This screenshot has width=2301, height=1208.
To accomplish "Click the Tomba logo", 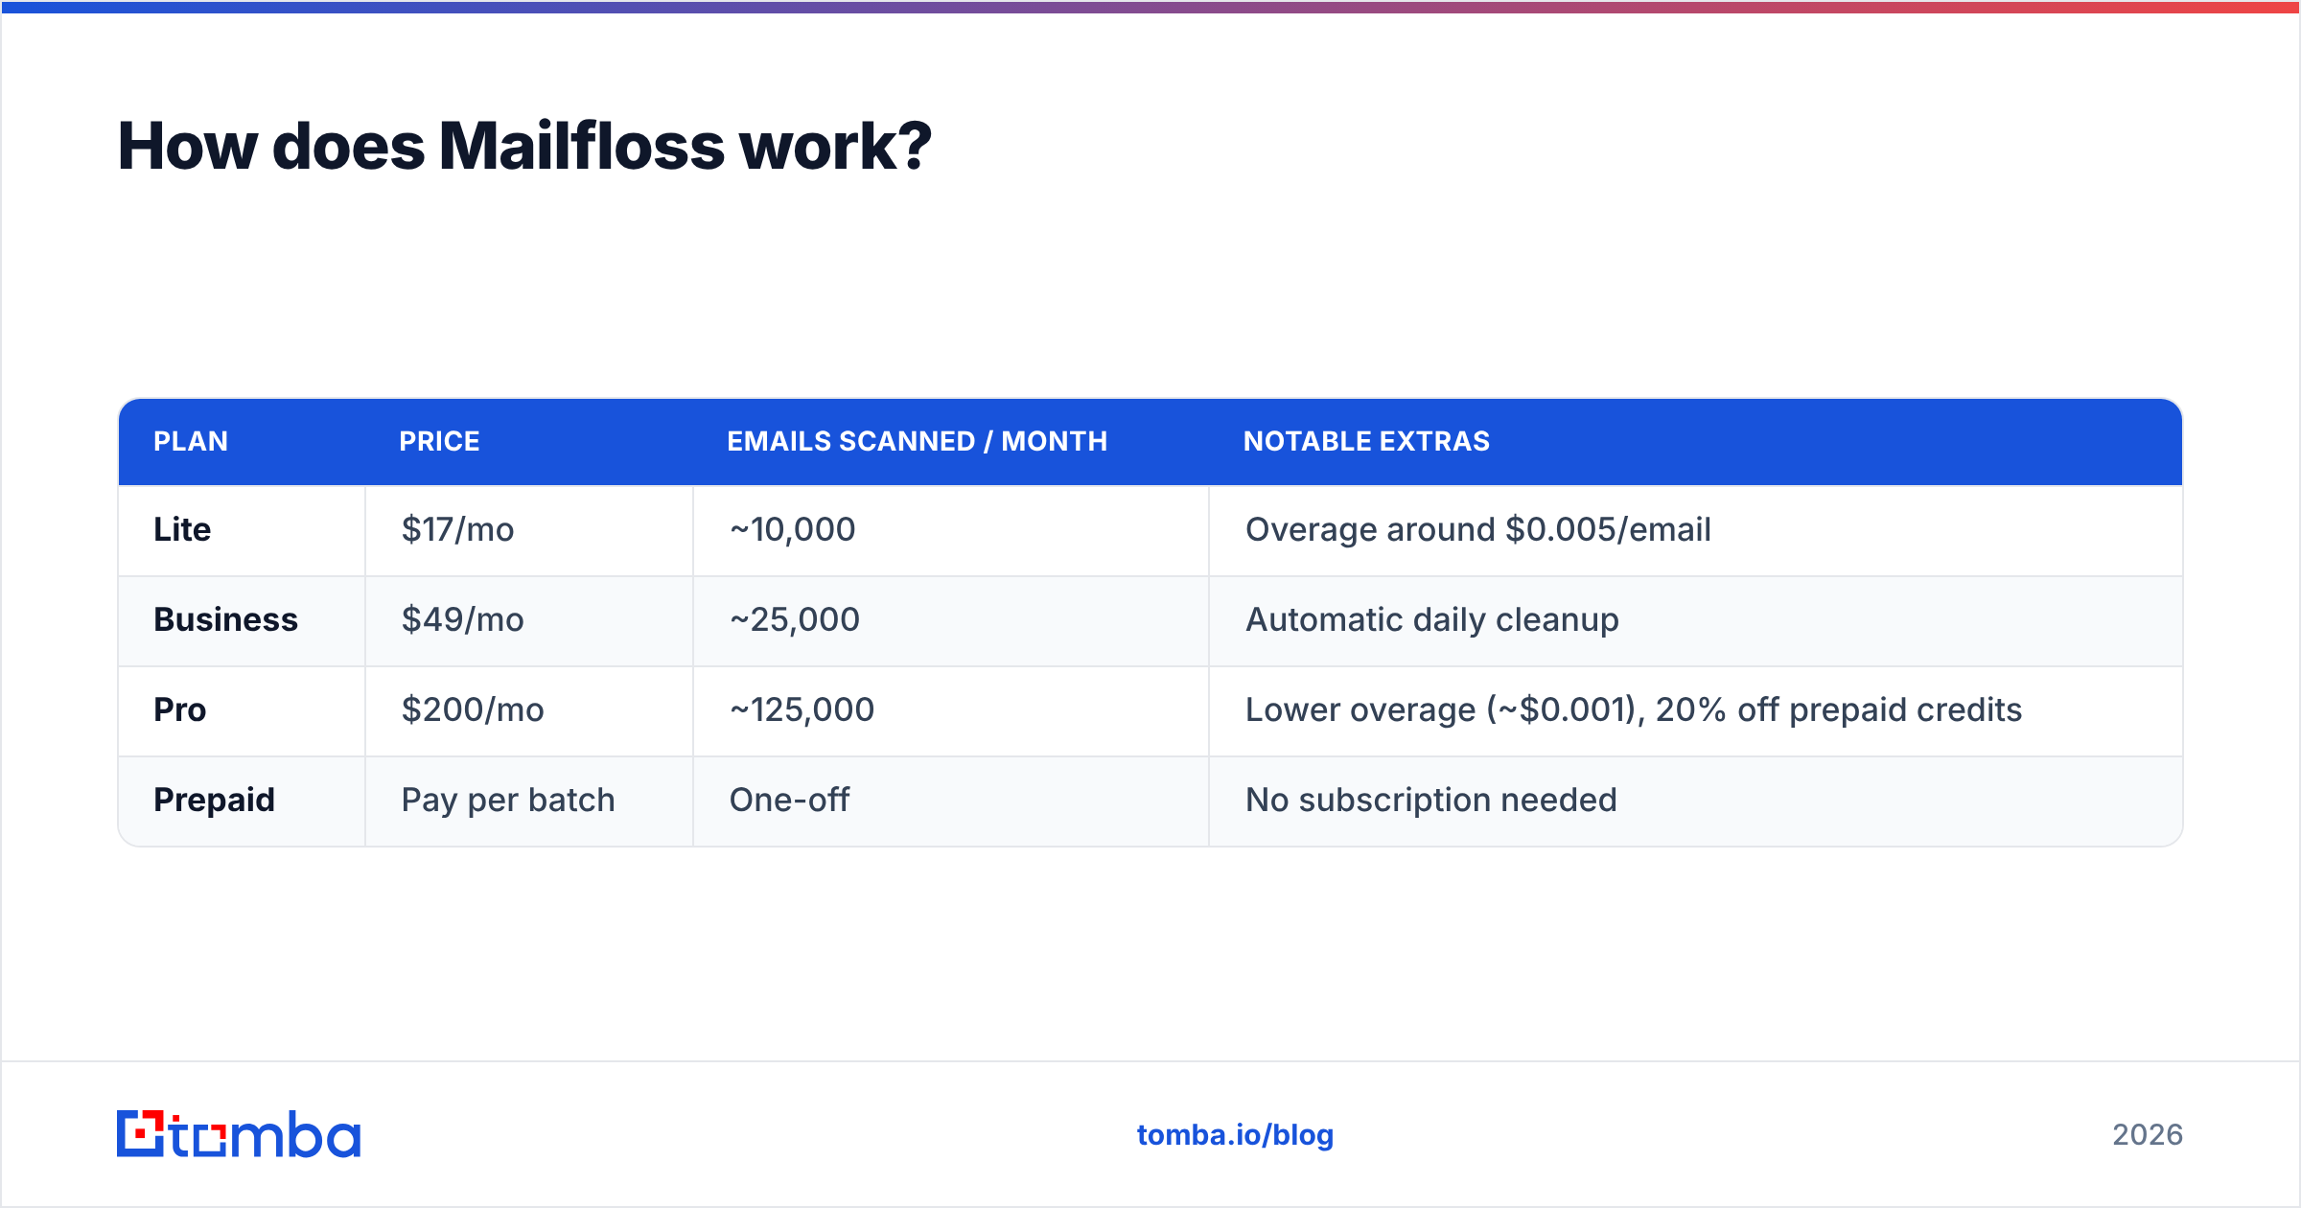I will point(239,1134).
